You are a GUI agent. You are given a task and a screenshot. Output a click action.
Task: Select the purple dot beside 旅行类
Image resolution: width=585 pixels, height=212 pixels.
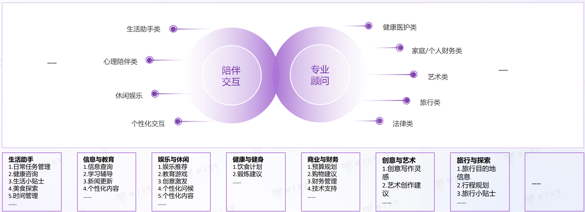pos(407,101)
